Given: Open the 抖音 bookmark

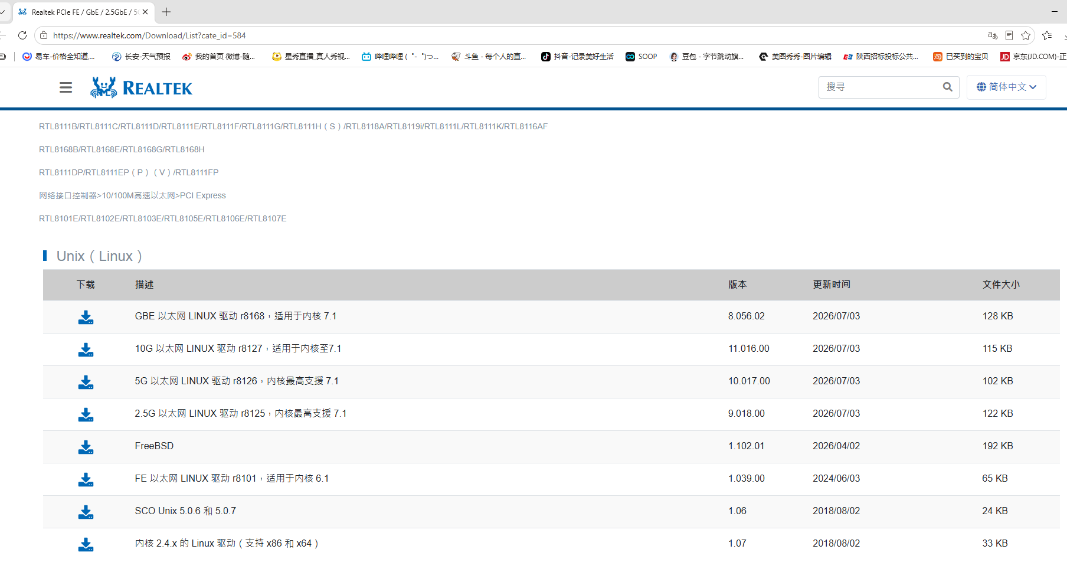Looking at the screenshot, I should click(577, 57).
